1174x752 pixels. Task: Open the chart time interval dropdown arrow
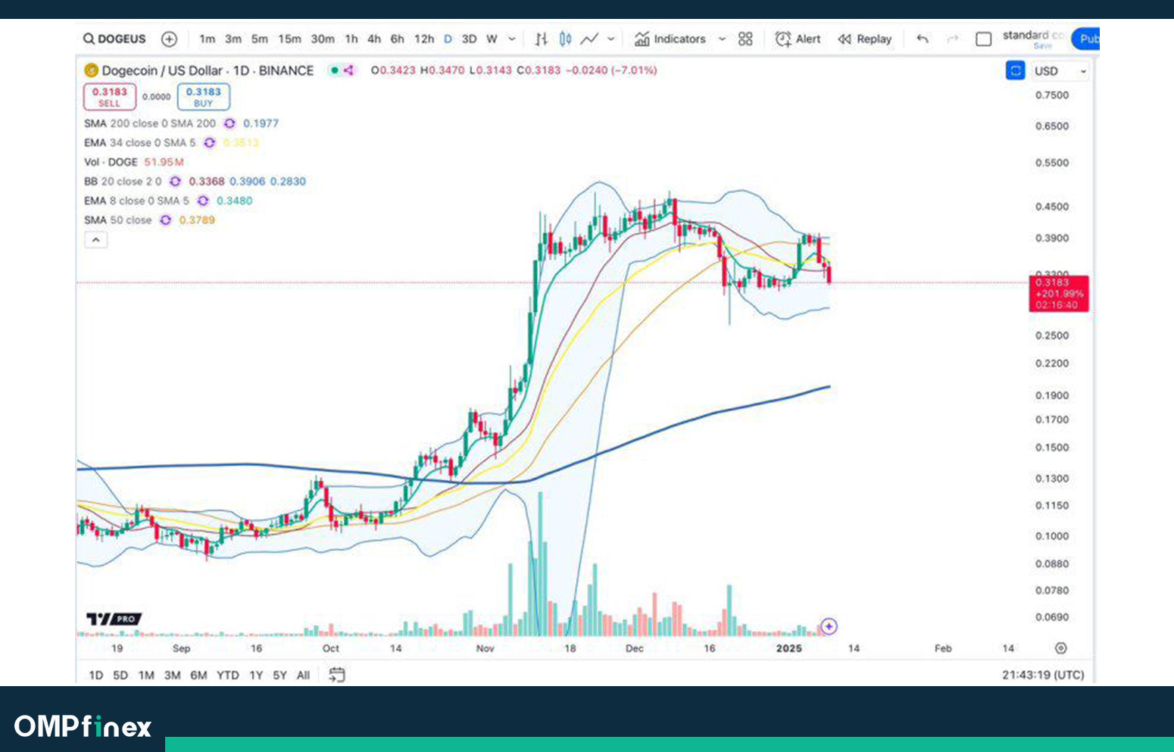pos(512,39)
